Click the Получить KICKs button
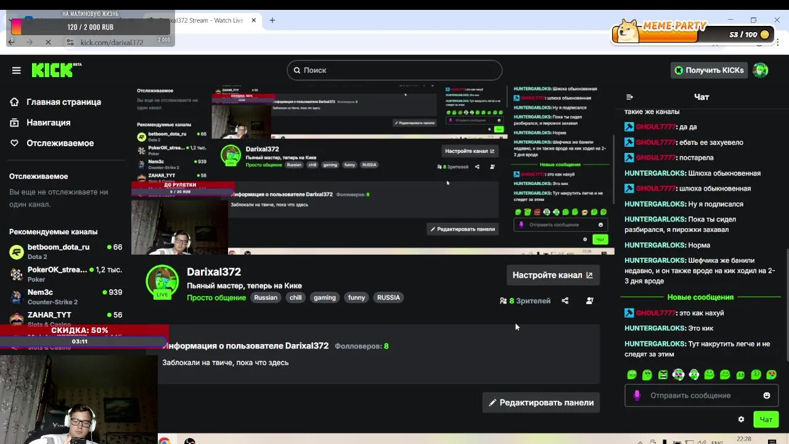The image size is (789, 444). [709, 70]
